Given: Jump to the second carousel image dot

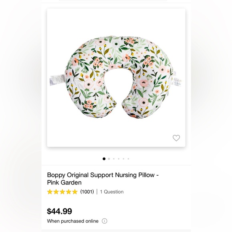Looking at the screenshot, I should tap(109, 159).
